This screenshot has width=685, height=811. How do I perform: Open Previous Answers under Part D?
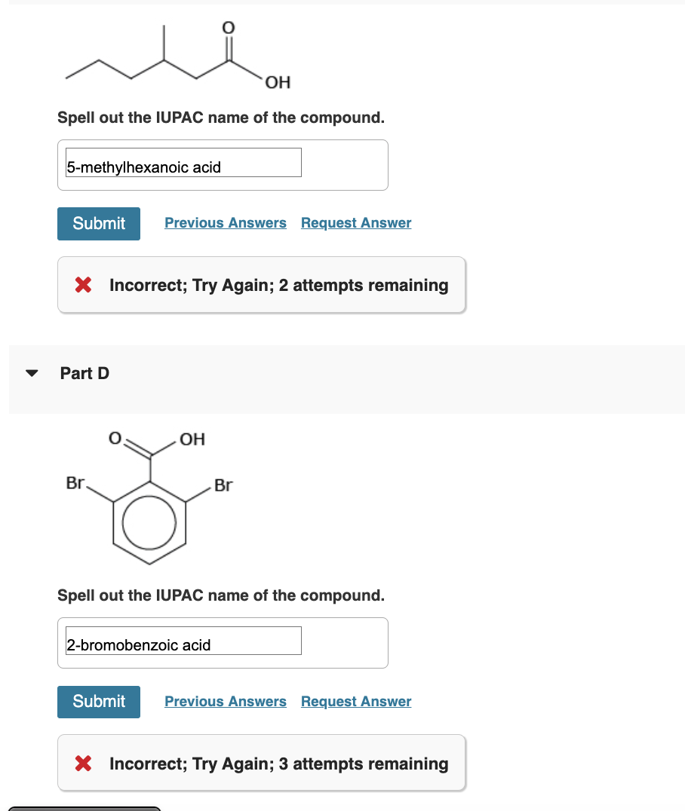[225, 701]
